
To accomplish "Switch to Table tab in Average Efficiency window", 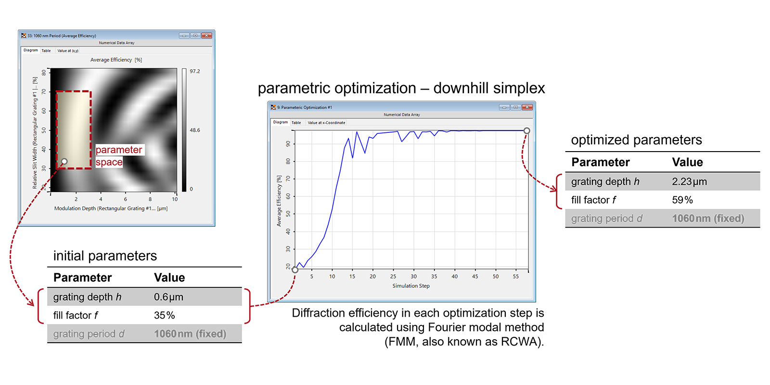I will [x=46, y=51].
